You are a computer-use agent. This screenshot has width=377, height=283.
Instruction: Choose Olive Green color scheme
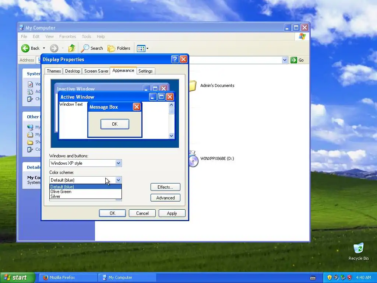(85, 192)
